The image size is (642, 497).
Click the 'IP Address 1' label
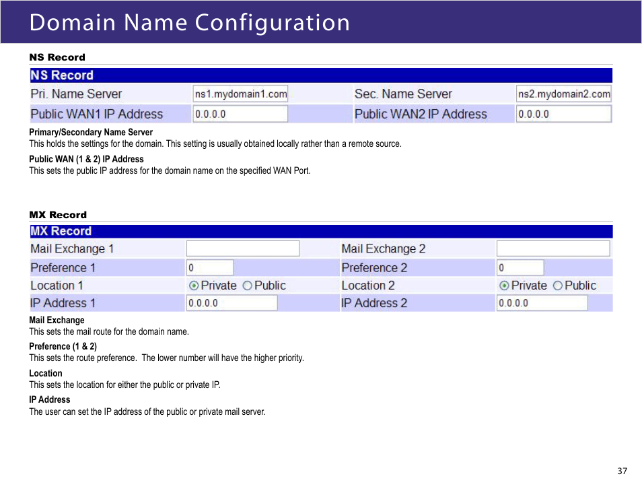click(x=63, y=303)
